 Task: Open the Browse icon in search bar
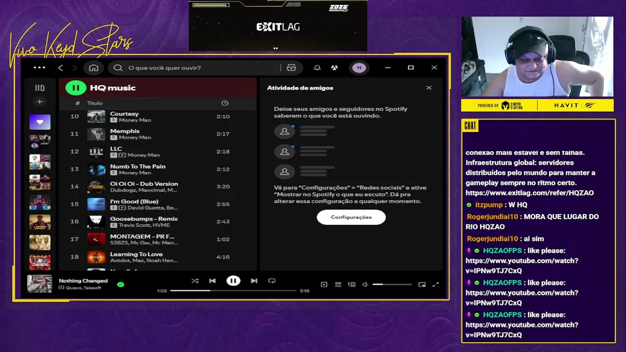click(x=291, y=68)
